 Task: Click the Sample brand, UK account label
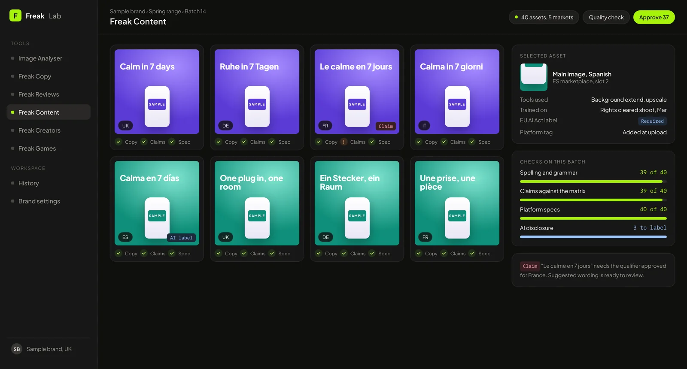(49, 349)
